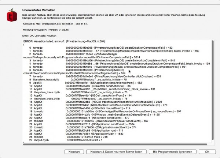Click the info@zollsoft.de email address
Viewport: 220px width, 158px height.
[x=51, y=24]
